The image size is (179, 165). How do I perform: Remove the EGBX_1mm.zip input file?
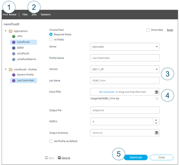[157, 98]
